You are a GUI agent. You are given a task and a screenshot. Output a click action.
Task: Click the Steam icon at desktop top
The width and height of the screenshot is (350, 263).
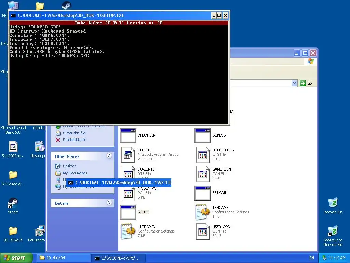pos(66,5)
